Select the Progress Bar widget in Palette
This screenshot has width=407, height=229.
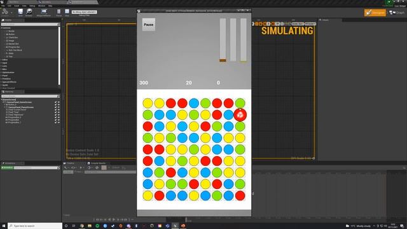click(13, 47)
